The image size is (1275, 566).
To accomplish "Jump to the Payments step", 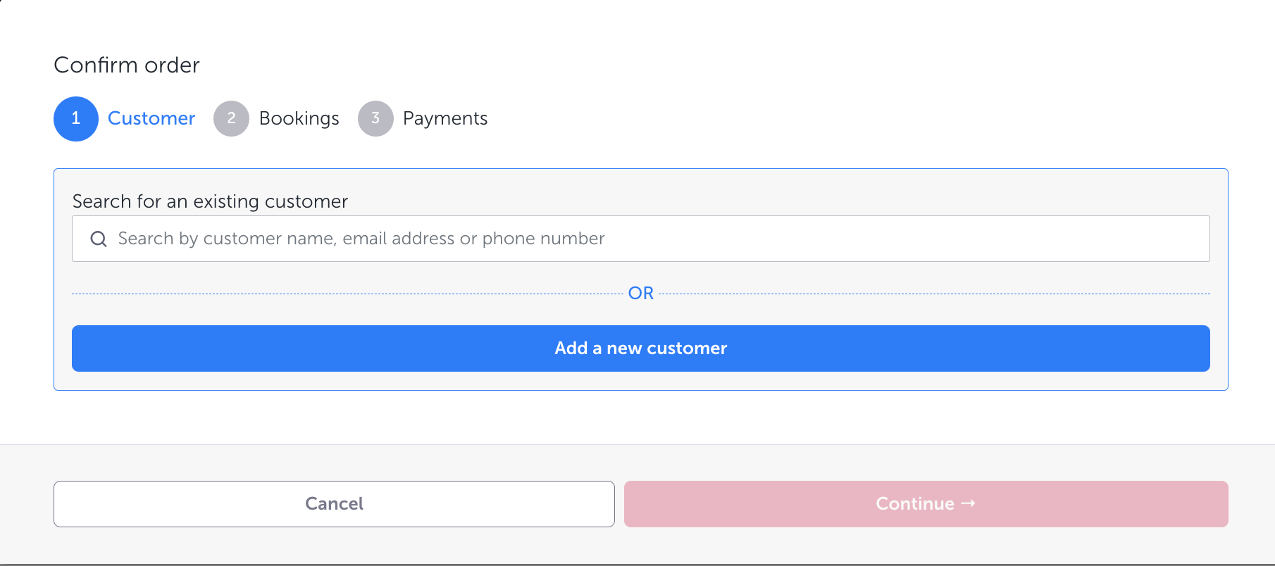I will point(444,118).
